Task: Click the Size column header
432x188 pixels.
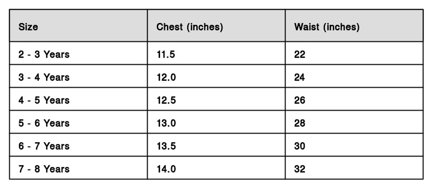Action: pos(28,27)
